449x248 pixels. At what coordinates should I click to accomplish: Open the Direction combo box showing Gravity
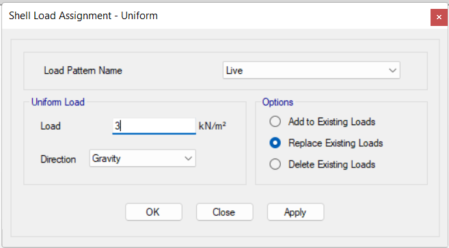pos(143,158)
